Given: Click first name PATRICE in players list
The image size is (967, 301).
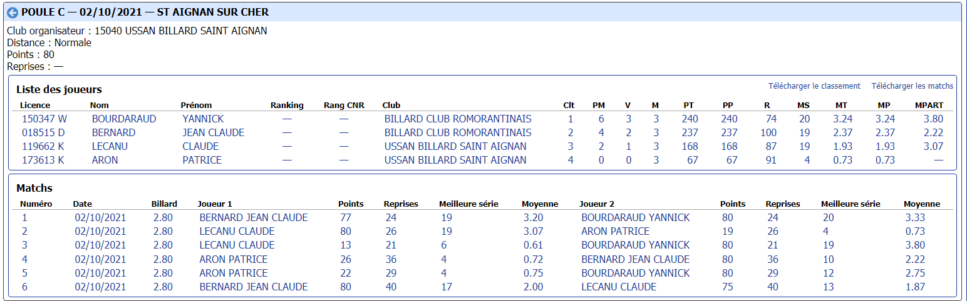Looking at the screenshot, I should tap(202, 160).
